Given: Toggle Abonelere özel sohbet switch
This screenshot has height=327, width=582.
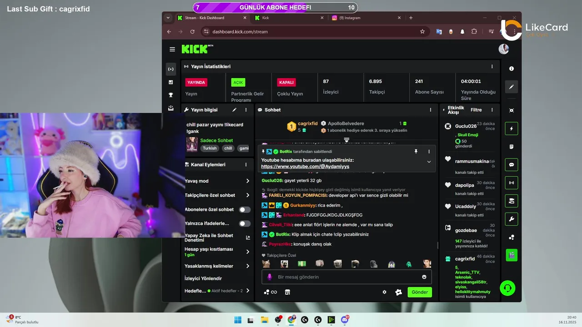Looking at the screenshot, I should [x=245, y=209].
